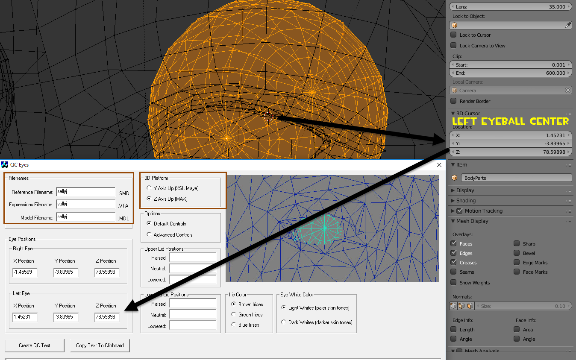The image size is (576, 360).
Task: Click the BodyParts item name field
Action: [516, 178]
